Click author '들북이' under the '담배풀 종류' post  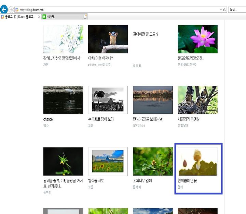click(x=47, y=193)
